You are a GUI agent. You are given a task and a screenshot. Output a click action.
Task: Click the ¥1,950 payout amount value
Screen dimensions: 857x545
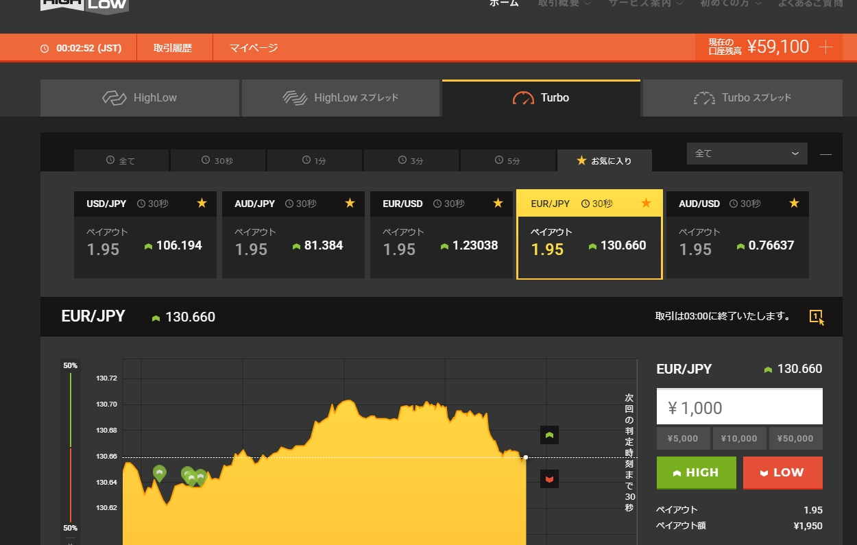pyautogui.click(x=808, y=526)
